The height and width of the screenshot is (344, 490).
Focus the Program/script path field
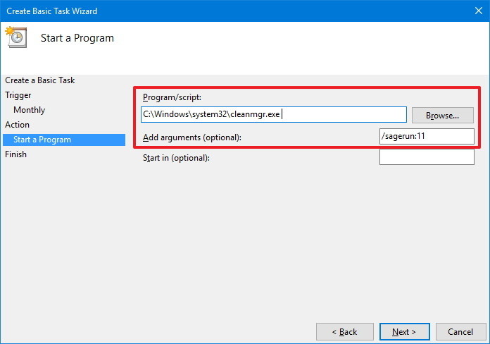[x=273, y=114]
